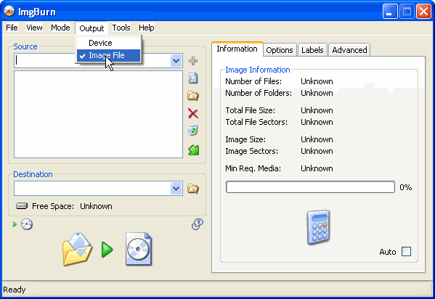
Task: Select Device in the Output menu
Action: 108,43
